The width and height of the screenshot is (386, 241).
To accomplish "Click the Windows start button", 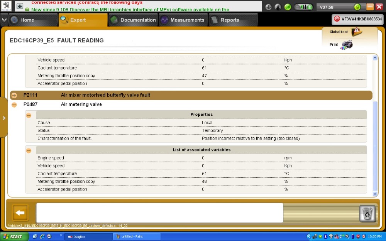I will 12,236.
